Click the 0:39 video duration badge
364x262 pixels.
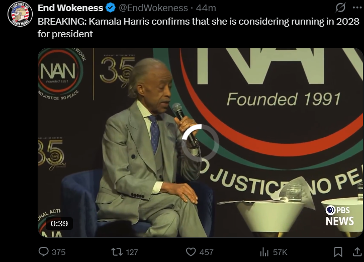pyautogui.click(x=59, y=223)
